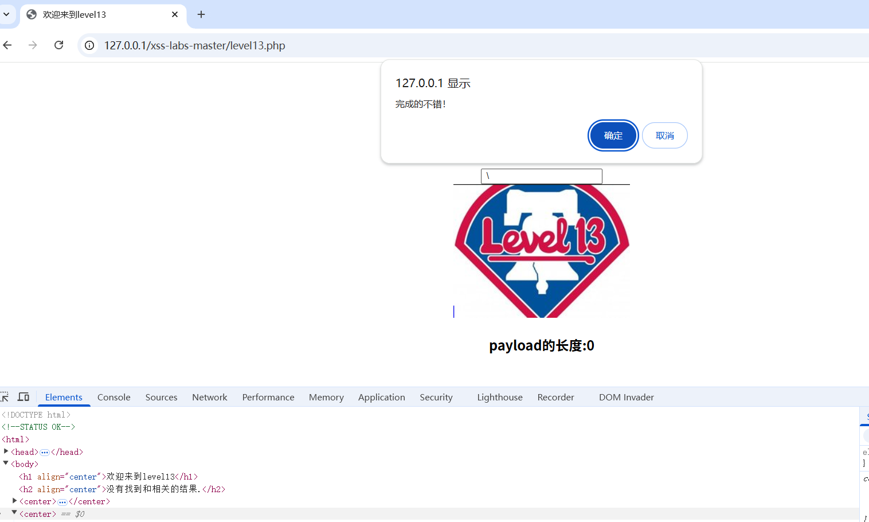This screenshot has height=522, width=869.
Task: Click the 127.0.0.1 显示 dialog title
Action: 433,83
